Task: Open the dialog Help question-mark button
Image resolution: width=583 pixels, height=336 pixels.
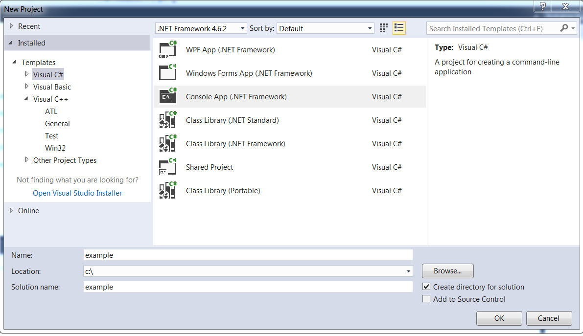Action: (x=543, y=6)
